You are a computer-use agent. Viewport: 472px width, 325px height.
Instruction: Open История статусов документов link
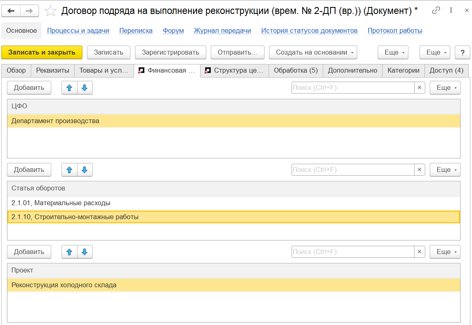(x=309, y=31)
